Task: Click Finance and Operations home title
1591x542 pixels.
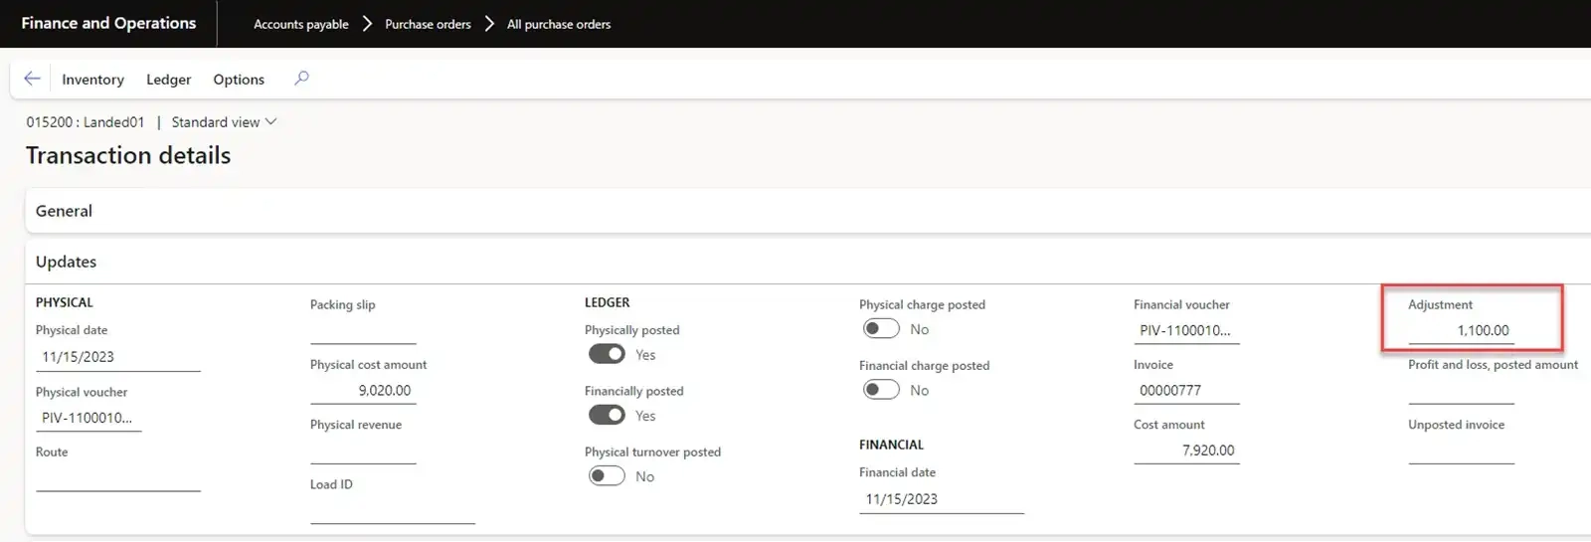Action: [108, 23]
